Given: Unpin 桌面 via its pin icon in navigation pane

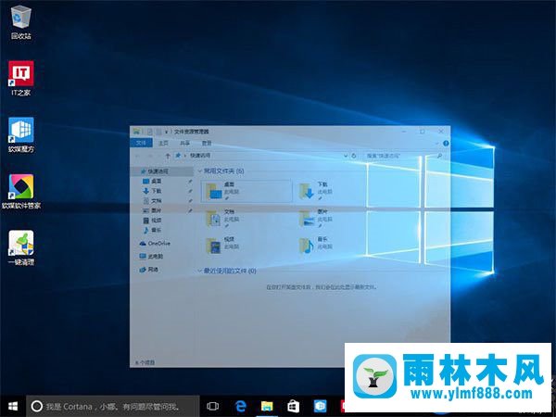Looking at the screenshot, I should tap(190, 182).
